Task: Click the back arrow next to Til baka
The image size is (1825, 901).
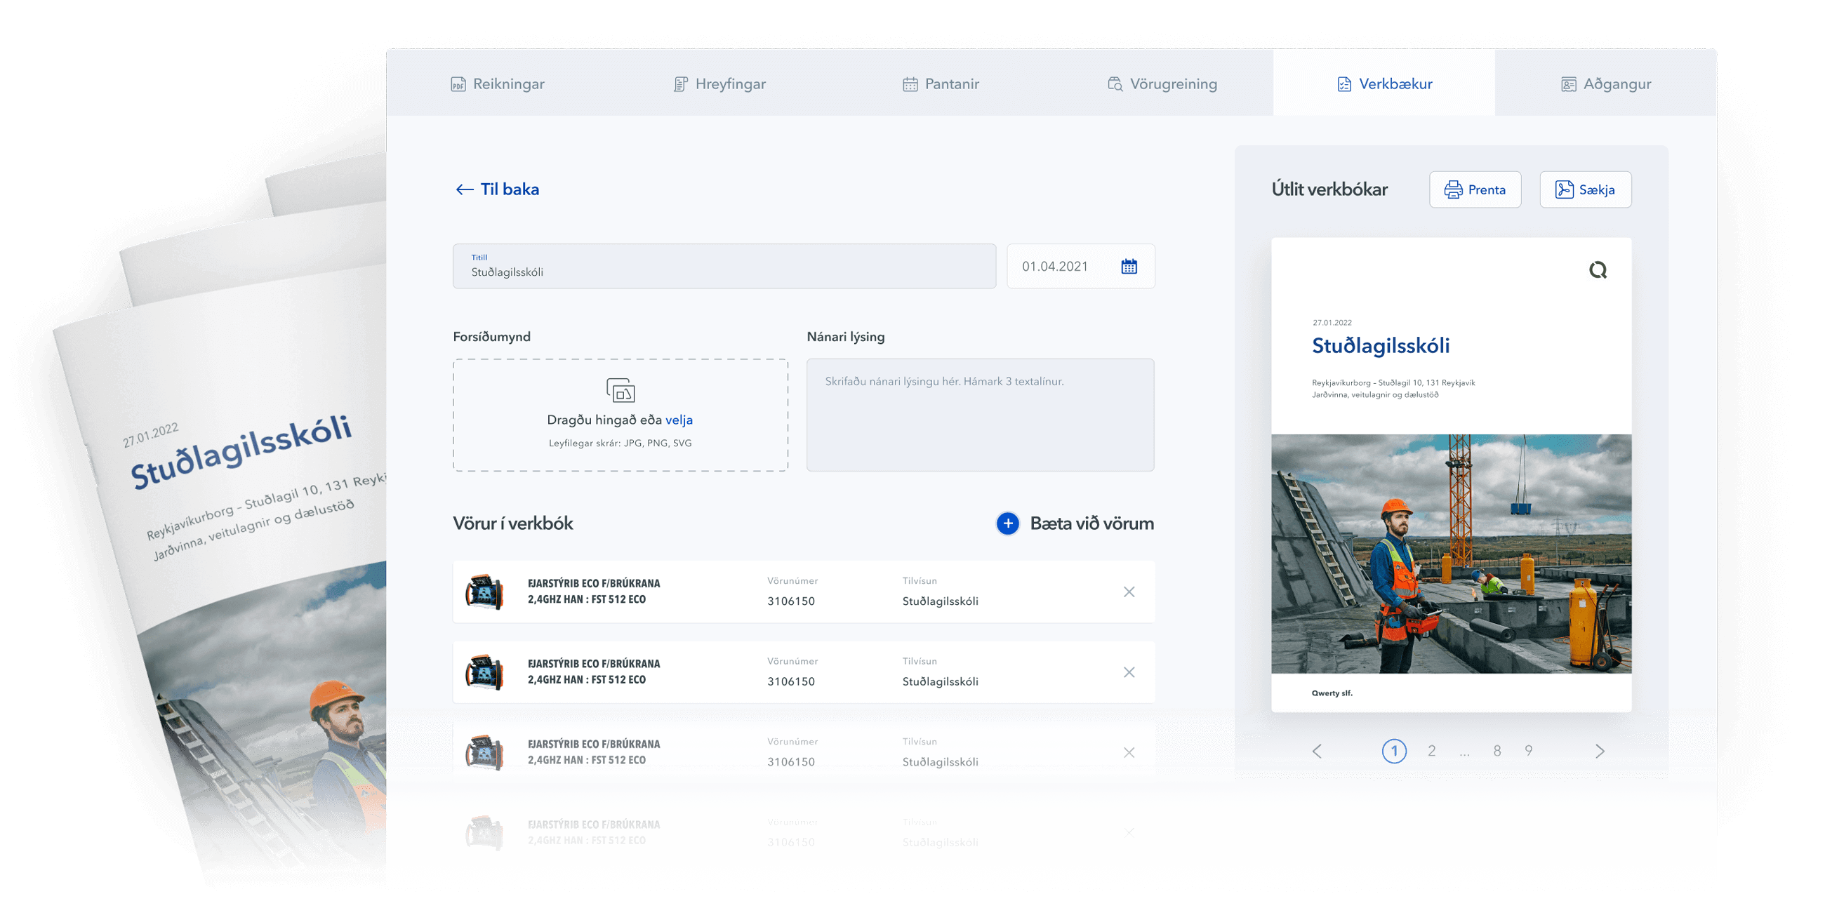Action: point(464,189)
